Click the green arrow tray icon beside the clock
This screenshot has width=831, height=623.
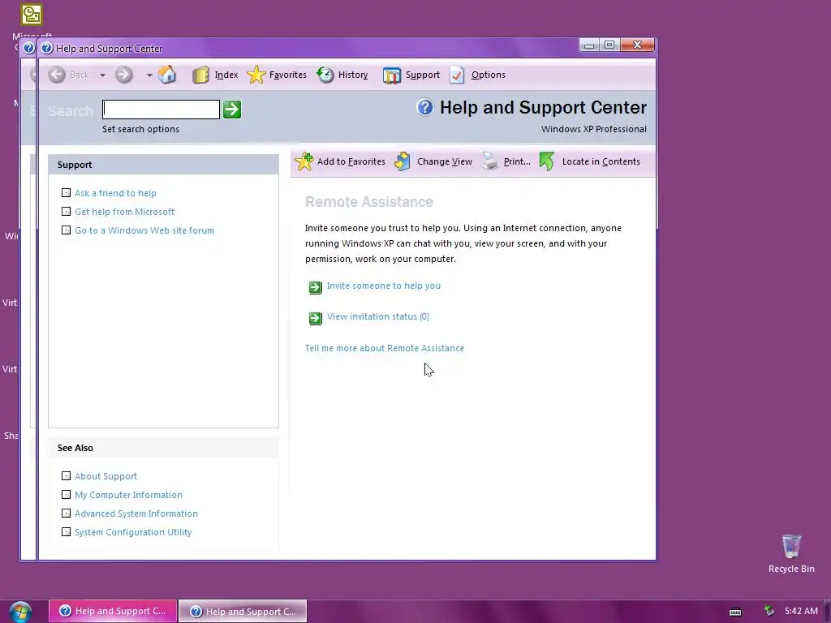pos(769,611)
